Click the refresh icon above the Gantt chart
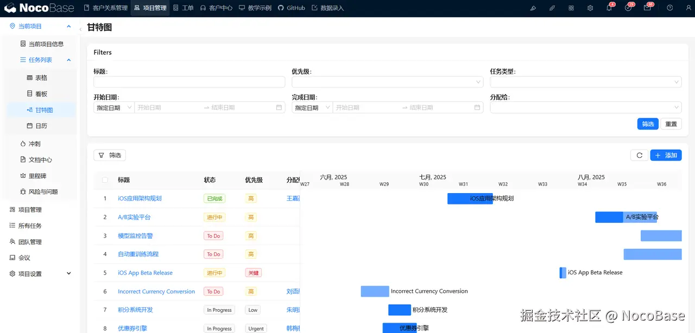The height and width of the screenshot is (333, 695). (639, 155)
